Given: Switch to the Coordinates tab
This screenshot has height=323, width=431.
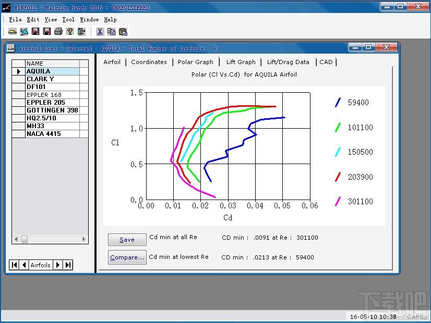Looking at the screenshot, I should click(149, 62).
